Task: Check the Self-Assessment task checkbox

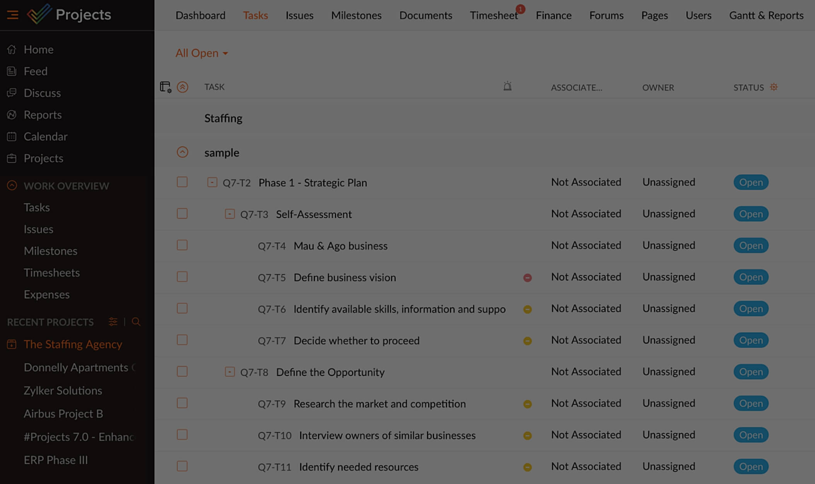Action: coord(182,214)
